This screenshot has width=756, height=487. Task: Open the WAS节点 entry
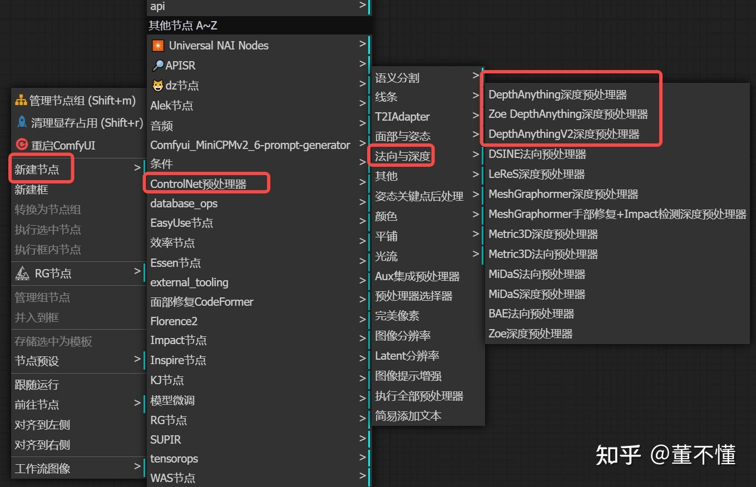[x=173, y=477]
